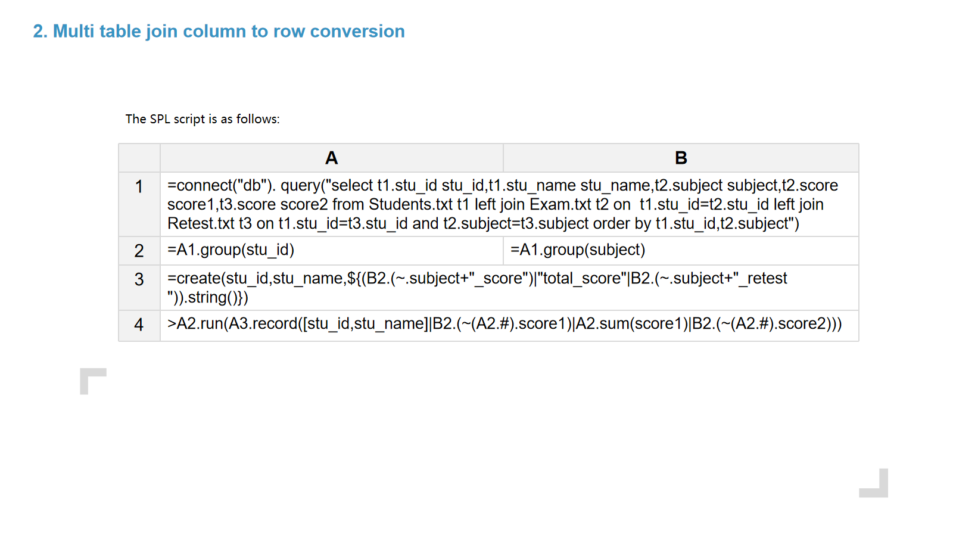The width and height of the screenshot is (953, 536).
Task: Click the word Students.txt in the query
Action: tap(410, 205)
